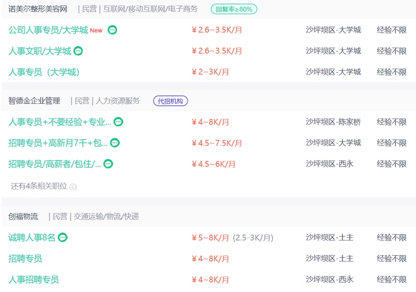Click the 回复率≥80% badge

click(x=234, y=9)
